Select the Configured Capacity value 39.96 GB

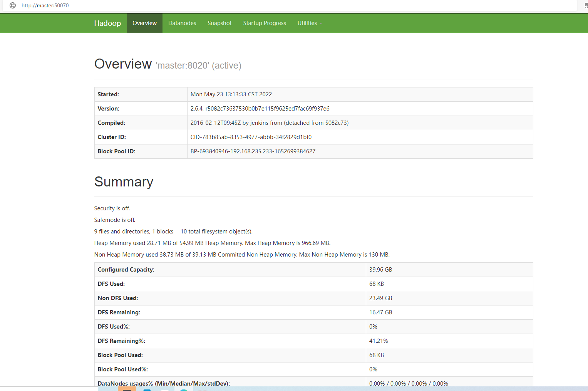(381, 270)
